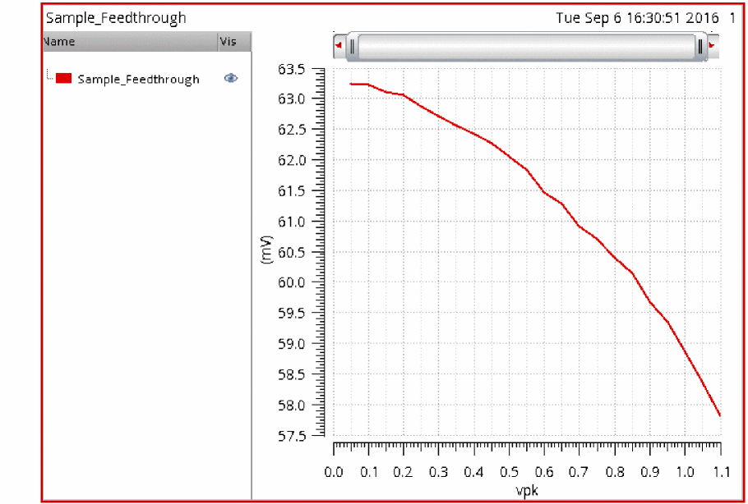Select the vpk x-axis label
The image size is (748, 504).
pyautogui.click(x=527, y=490)
